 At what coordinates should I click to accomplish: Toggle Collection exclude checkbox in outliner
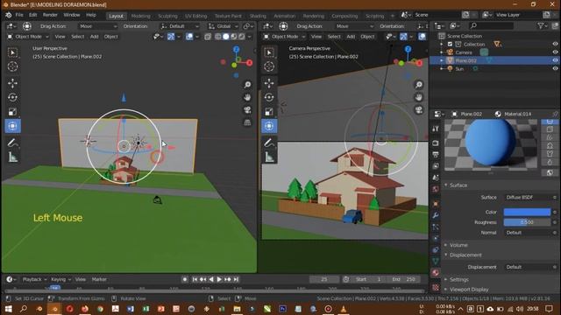point(450,45)
